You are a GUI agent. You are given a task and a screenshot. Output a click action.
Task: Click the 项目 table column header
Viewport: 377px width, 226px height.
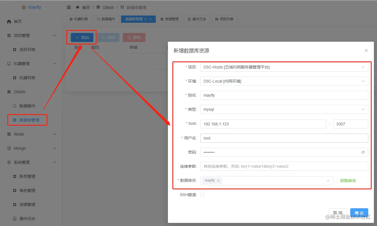coord(95,47)
